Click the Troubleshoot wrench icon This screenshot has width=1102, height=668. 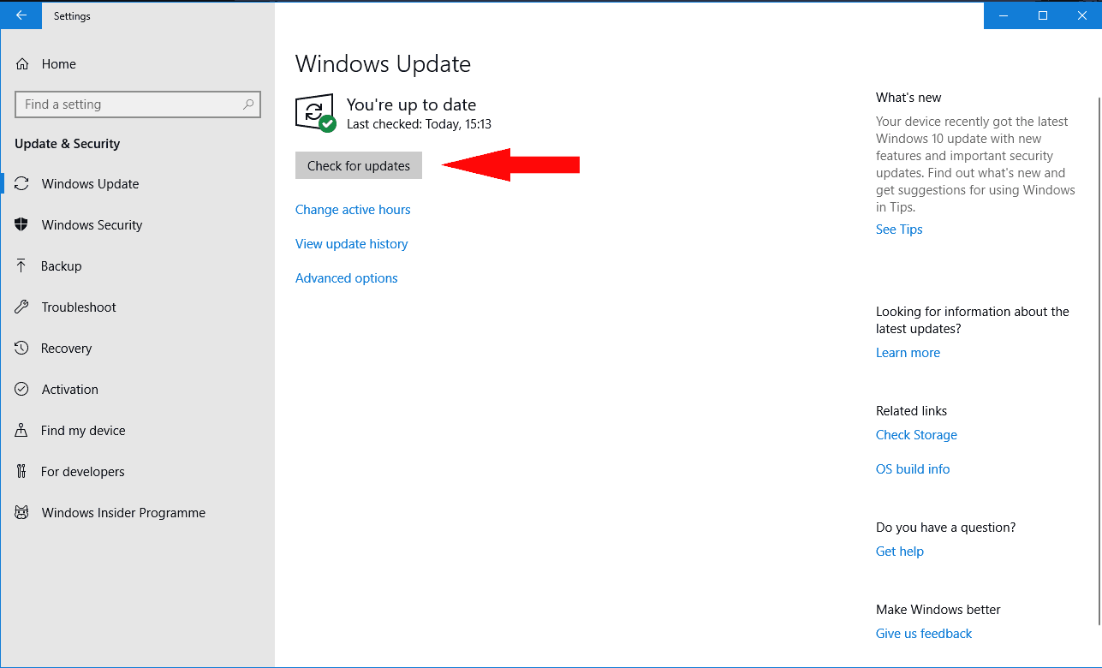tap(22, 307)
